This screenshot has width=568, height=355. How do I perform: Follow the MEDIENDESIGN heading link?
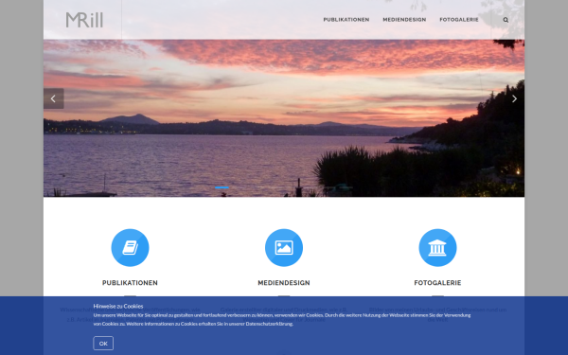tap(284, 283)
